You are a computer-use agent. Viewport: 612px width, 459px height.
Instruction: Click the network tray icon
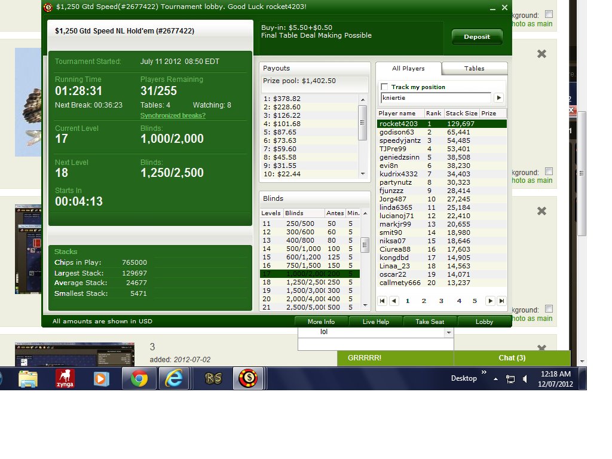click(x=510, y=378)
